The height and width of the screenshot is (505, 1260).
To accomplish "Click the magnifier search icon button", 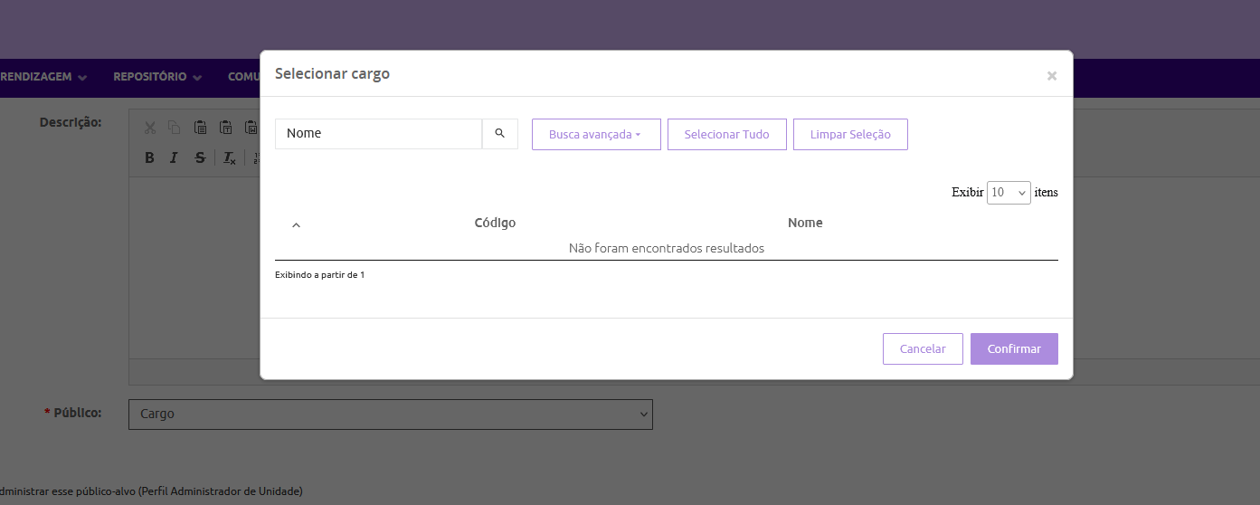I will (x=499, y=134).
